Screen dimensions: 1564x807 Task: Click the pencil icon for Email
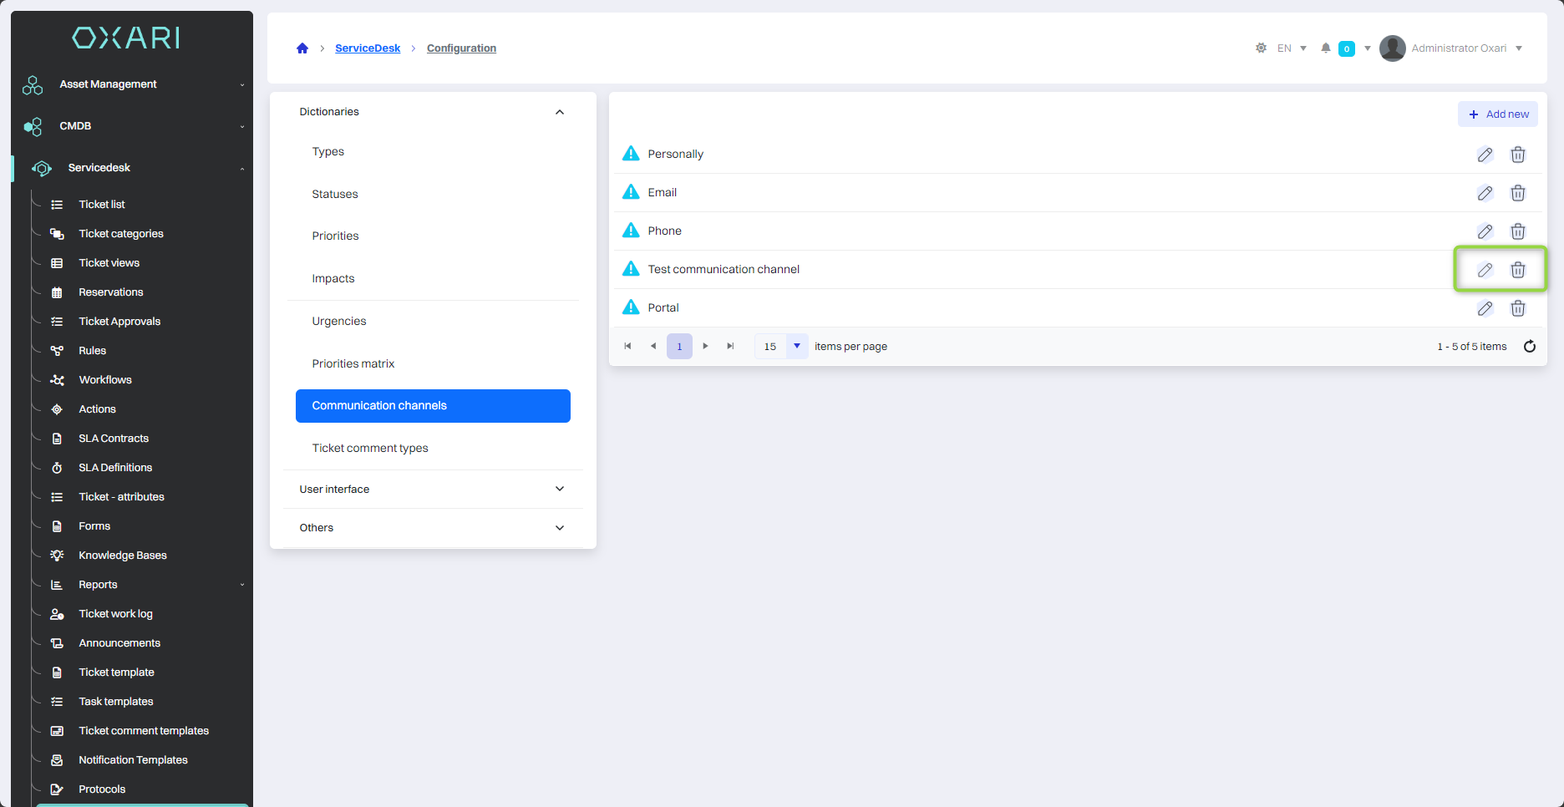1485,193
